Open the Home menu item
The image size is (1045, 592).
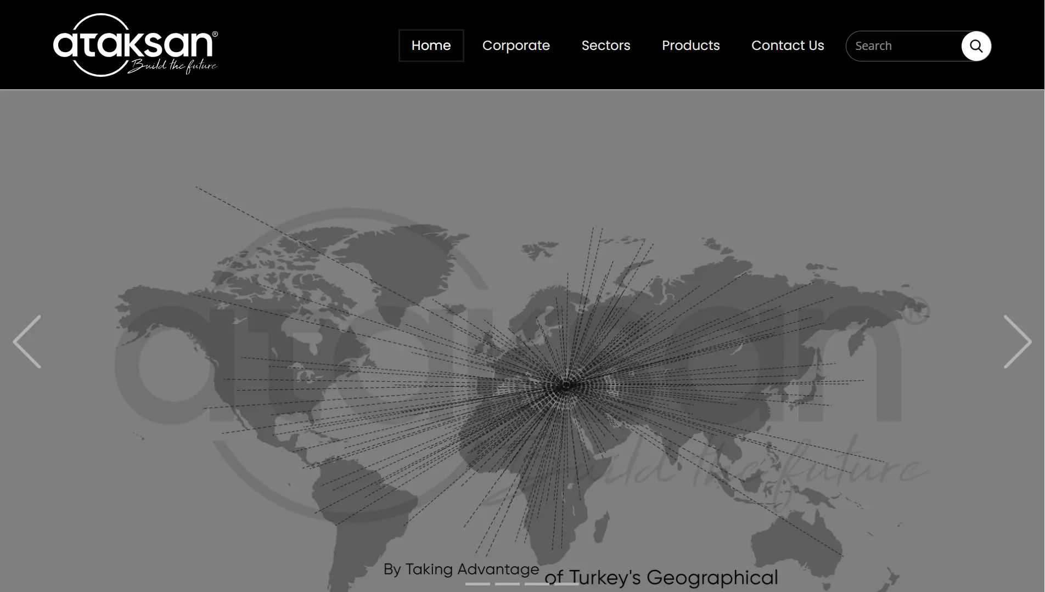(431, 46)
